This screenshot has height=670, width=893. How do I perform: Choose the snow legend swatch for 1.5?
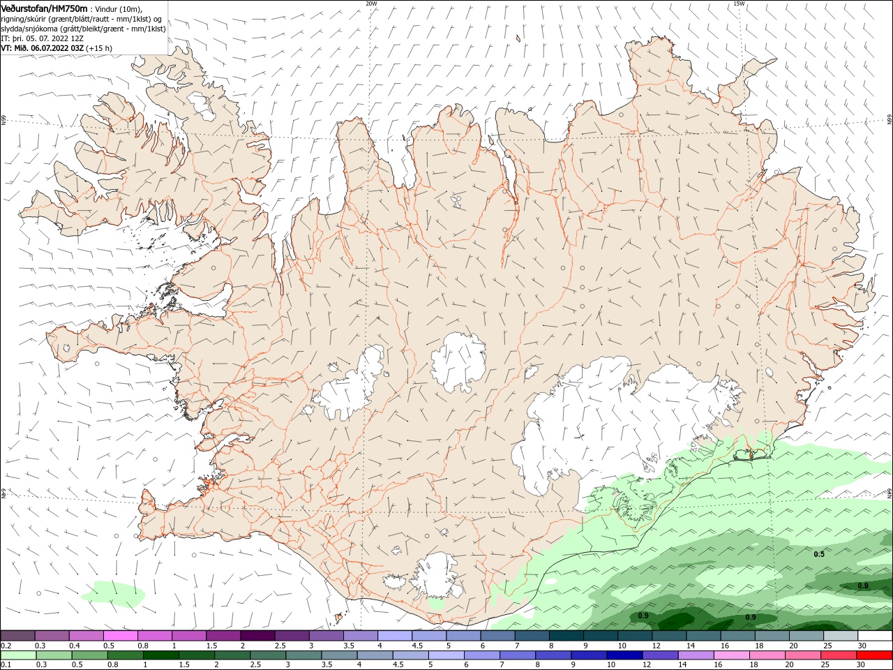(x=223, y=636)
